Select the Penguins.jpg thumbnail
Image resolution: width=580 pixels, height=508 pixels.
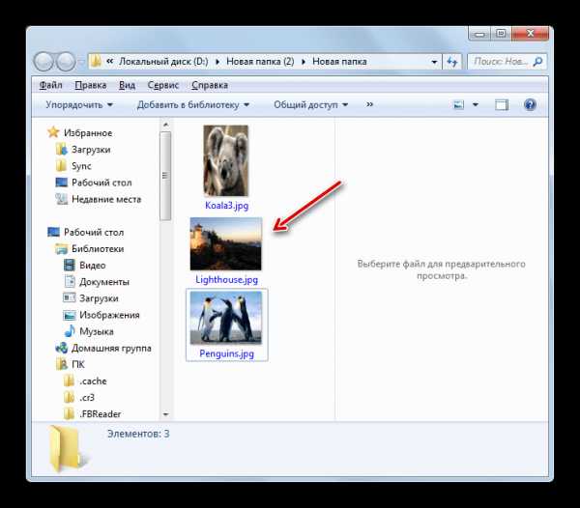225,318
